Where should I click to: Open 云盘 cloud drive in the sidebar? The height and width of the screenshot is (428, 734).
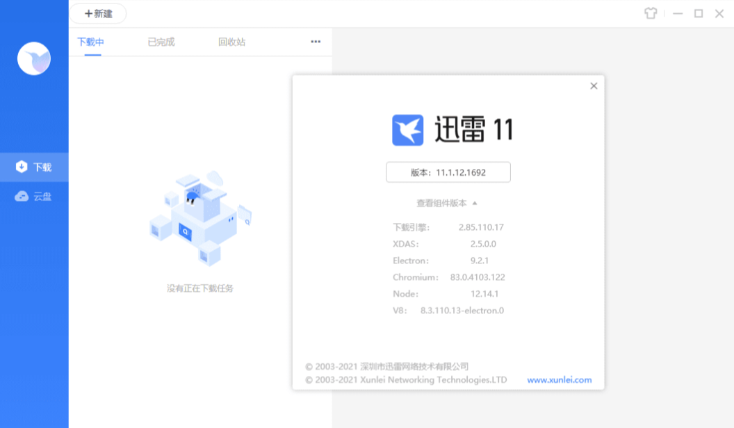tap(34, 197)
